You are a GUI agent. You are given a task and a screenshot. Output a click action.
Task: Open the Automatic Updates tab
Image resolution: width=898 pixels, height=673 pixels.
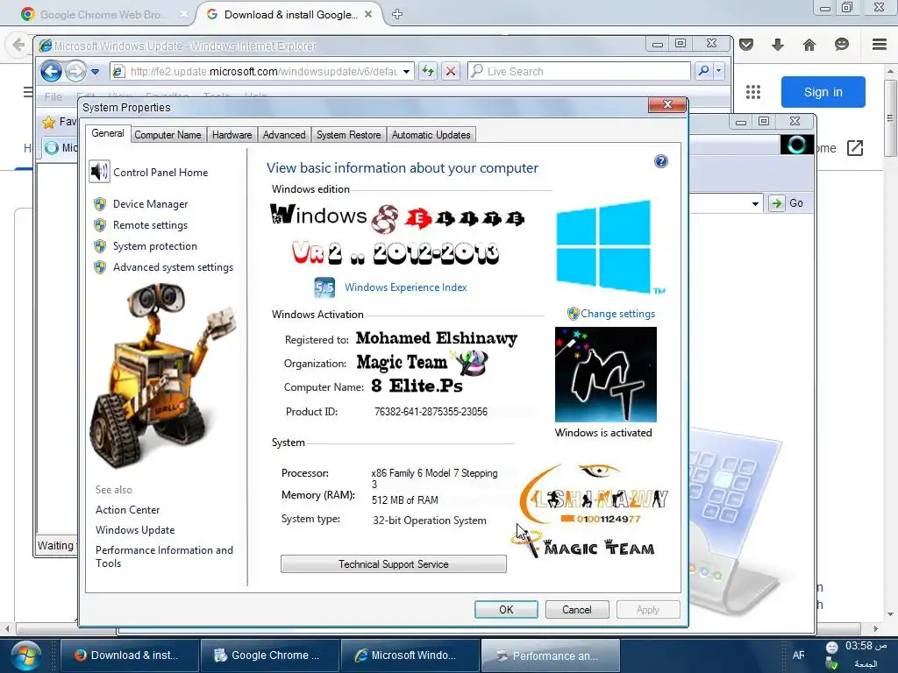click(x=431, y=135)
